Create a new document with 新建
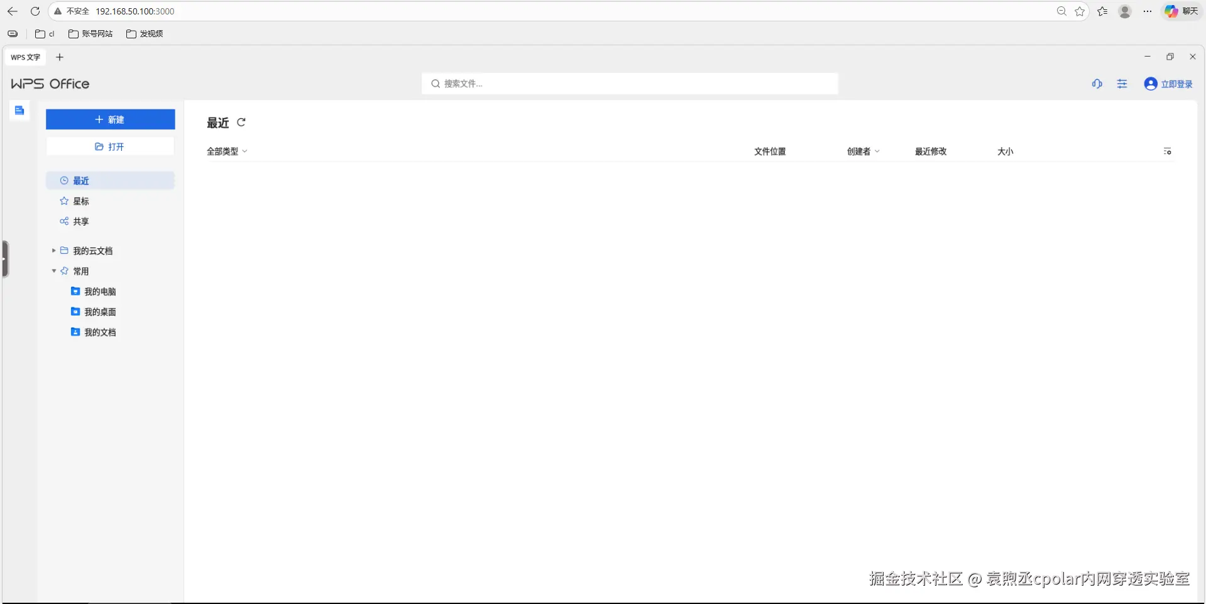The width and height of the screenshot is (1206, 604). coord(111,119)
